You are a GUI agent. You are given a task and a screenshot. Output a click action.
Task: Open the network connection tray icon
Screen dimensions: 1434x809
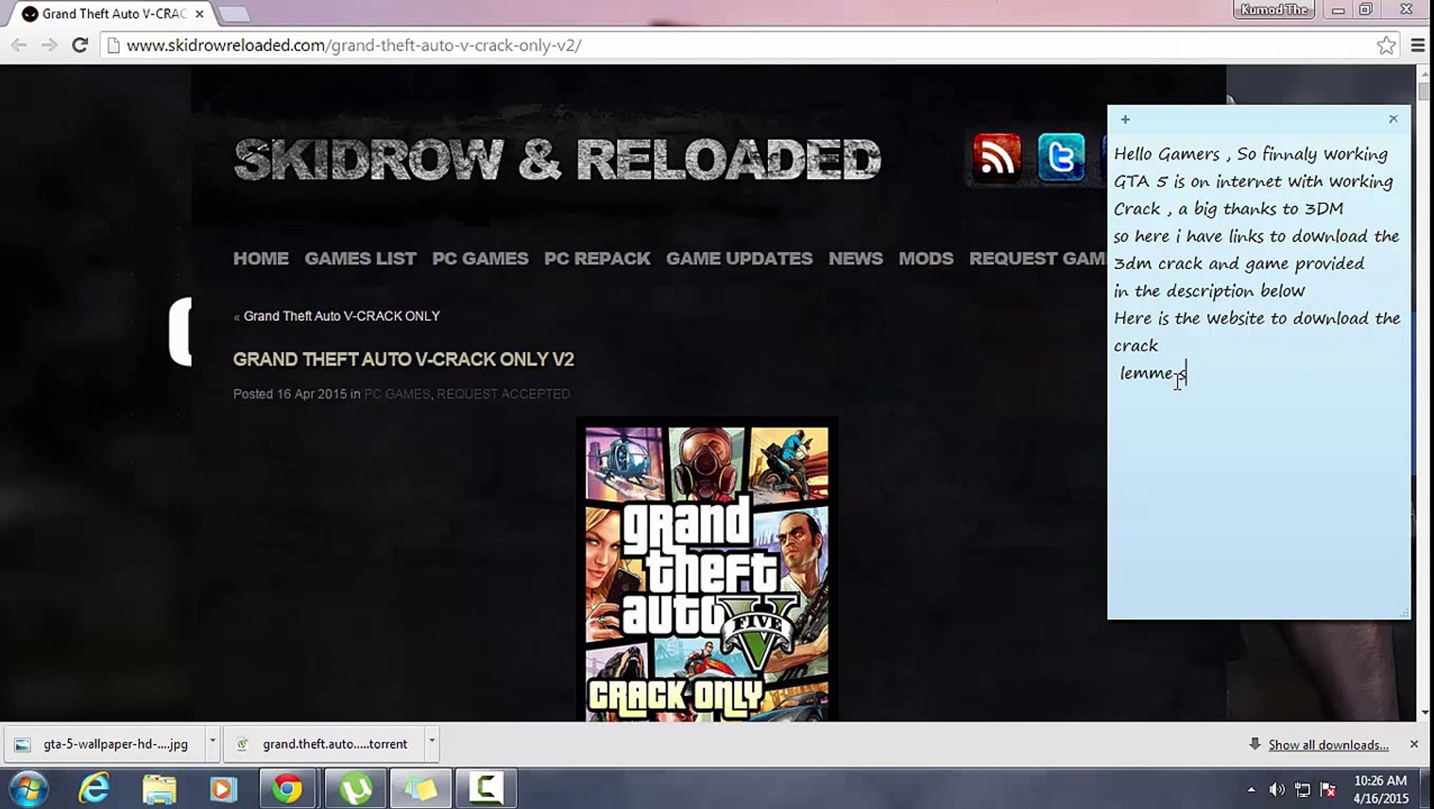[1302, 790]
